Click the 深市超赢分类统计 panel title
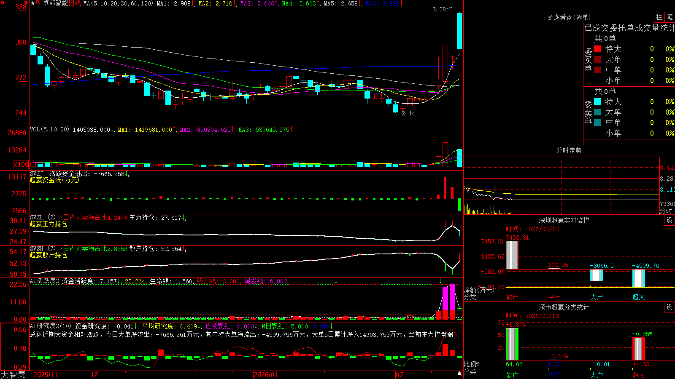This screenshot has width=675, height=379. pos(564,307)
